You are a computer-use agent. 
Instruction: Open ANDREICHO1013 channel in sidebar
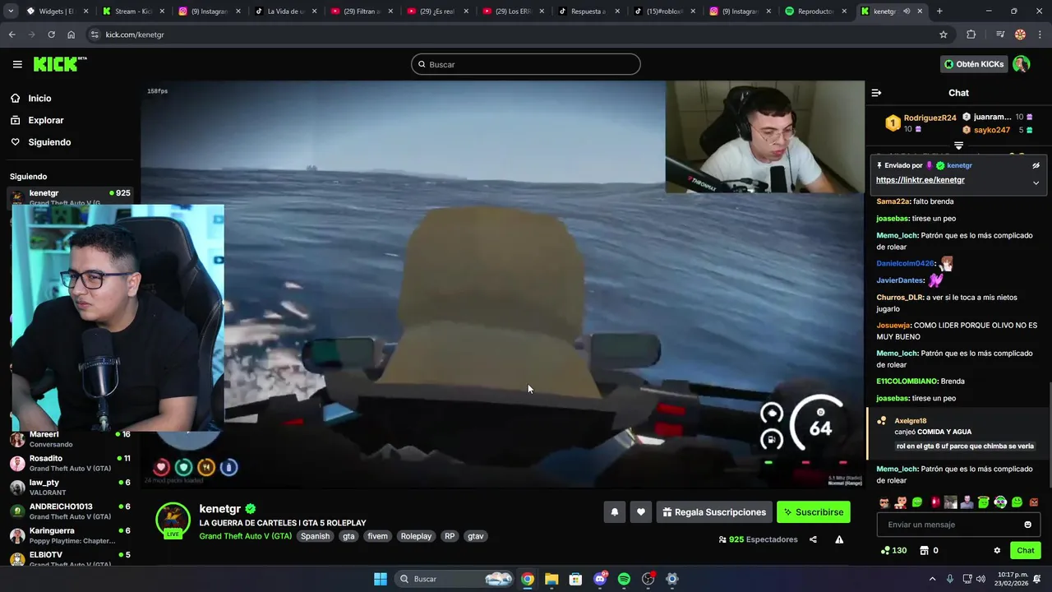[x=70, y=511]
